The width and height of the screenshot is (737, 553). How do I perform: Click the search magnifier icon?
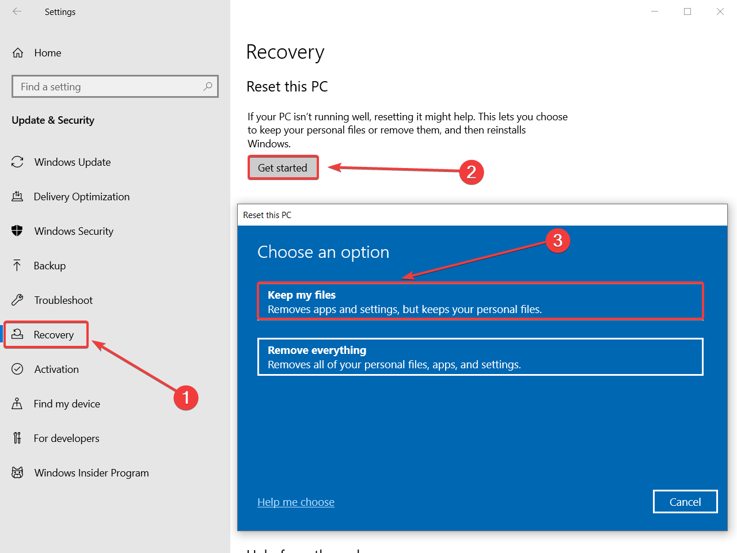tap(208, 86)
